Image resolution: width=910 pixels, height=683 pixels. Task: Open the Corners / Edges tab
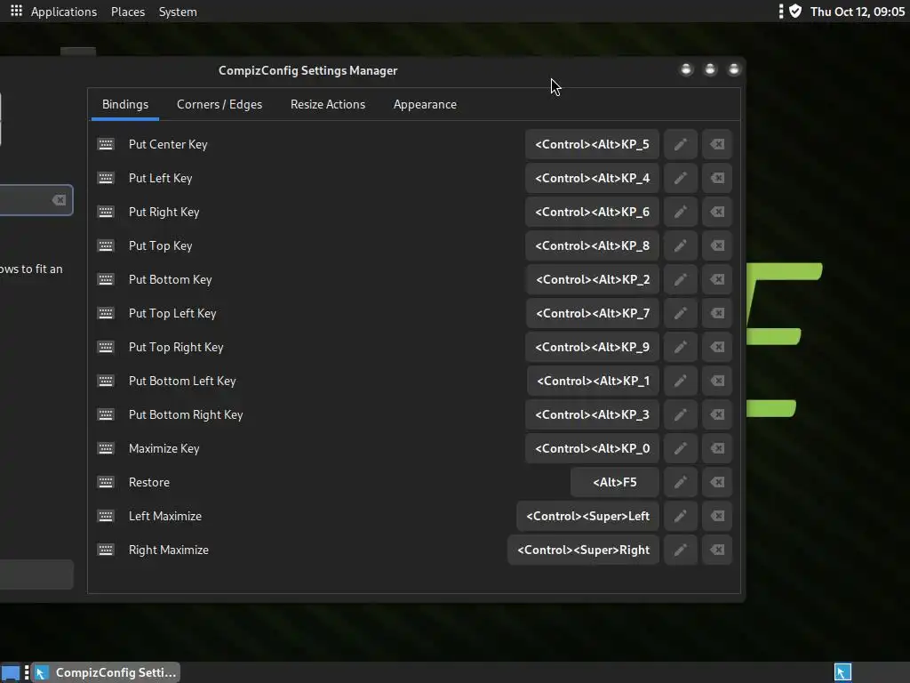point(220,105)
